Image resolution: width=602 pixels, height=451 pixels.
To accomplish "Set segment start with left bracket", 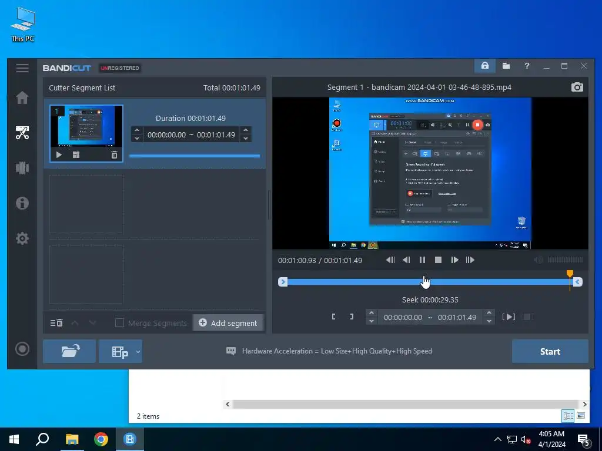I will click(x=334, y=317).
